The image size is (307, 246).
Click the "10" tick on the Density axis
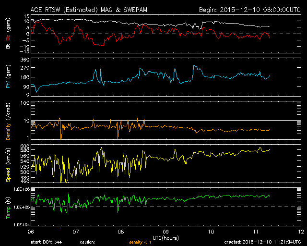point(27,121)
